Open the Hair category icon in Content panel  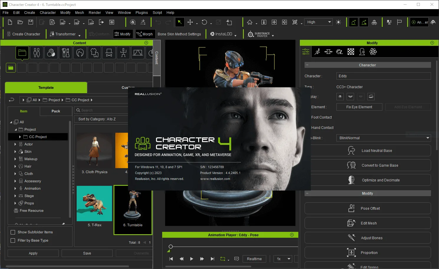click(80, 53)
